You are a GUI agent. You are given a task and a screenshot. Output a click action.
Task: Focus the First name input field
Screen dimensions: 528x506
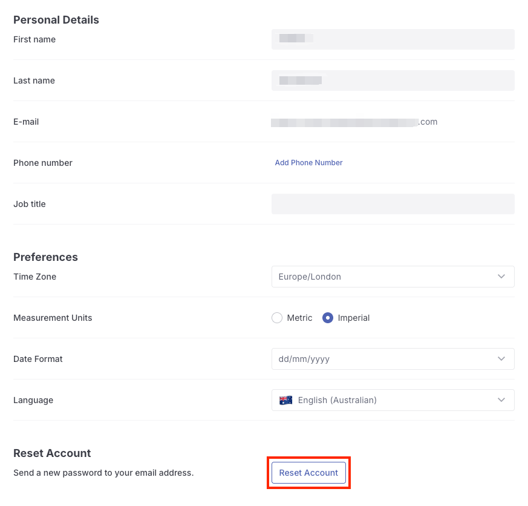tap(393, 39)
